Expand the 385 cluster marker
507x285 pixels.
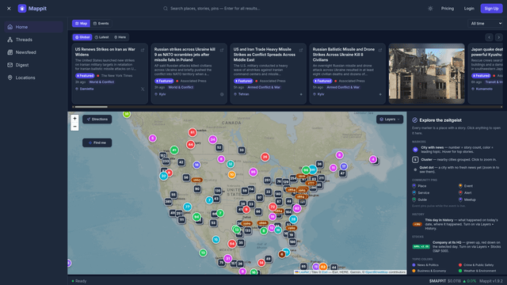tap(168, 202)
